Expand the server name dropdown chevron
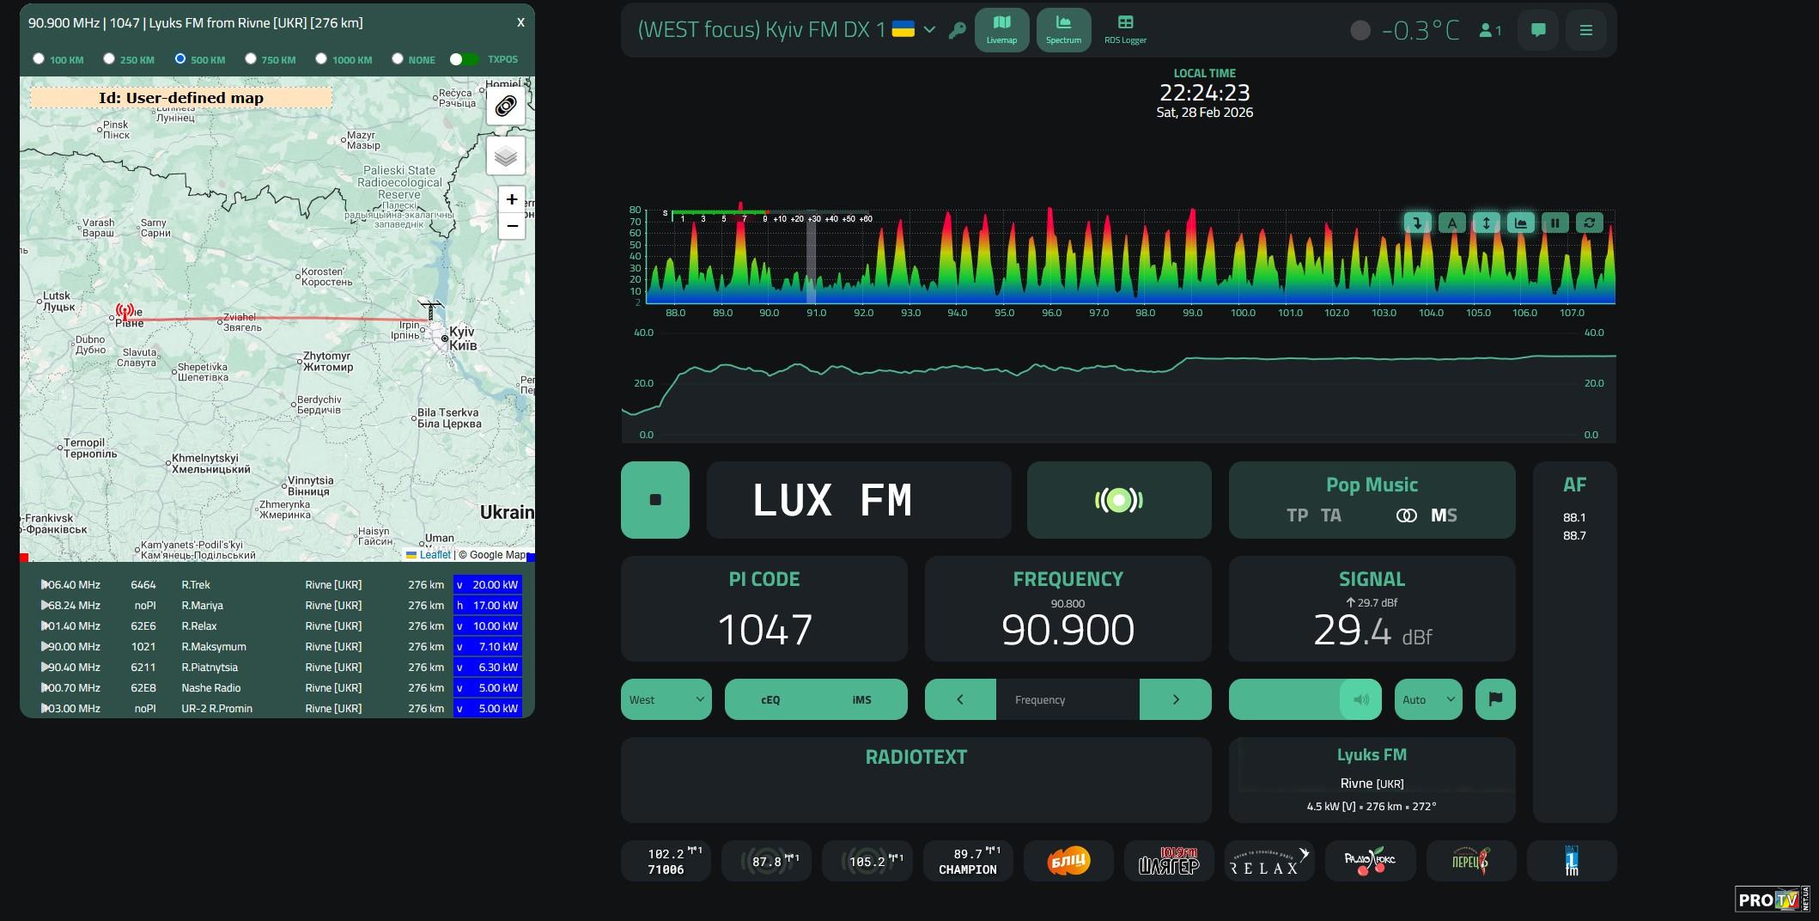1819x921 pixels. coord(929,30)
